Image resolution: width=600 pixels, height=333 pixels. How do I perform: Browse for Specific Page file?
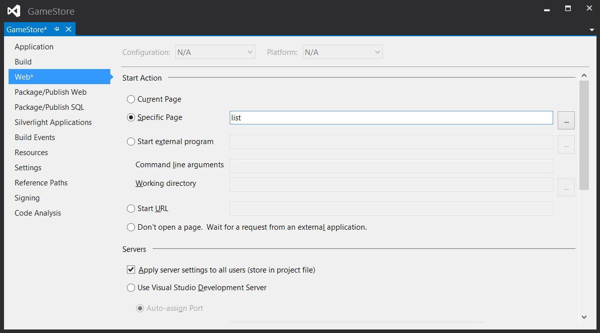coord(566,120)
